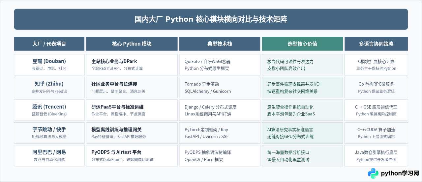422x182 pixels.
Task: Click 支撑小团队高效产出 text
Action: pos(286,69)
